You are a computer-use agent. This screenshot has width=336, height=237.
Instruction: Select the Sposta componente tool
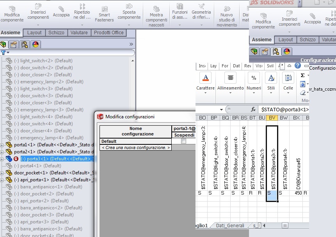pyautogui.click(x=129, y=14)
